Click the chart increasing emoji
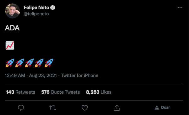The width and height of the screenshot is (189, 115). point(10,45)
